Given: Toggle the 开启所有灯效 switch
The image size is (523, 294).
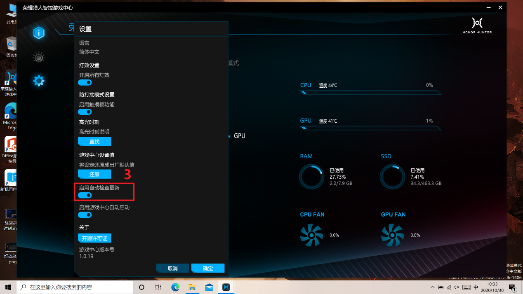Looking at the screenshot, I should tap(85, 83).
